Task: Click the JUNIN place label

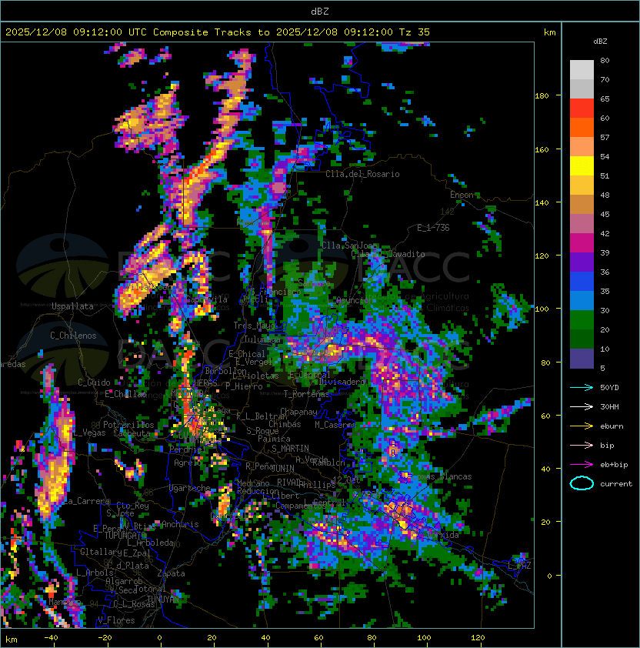Action: 282,468
